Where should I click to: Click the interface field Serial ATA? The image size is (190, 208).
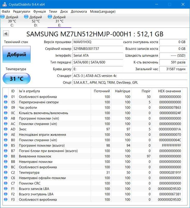98,56
